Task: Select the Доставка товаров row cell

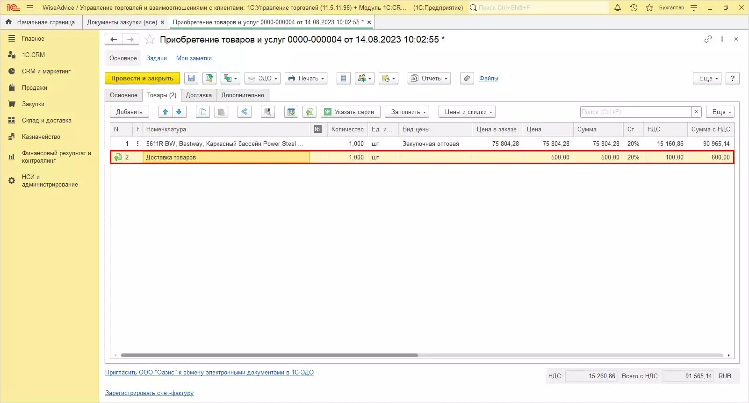Action: click(226, 157)
